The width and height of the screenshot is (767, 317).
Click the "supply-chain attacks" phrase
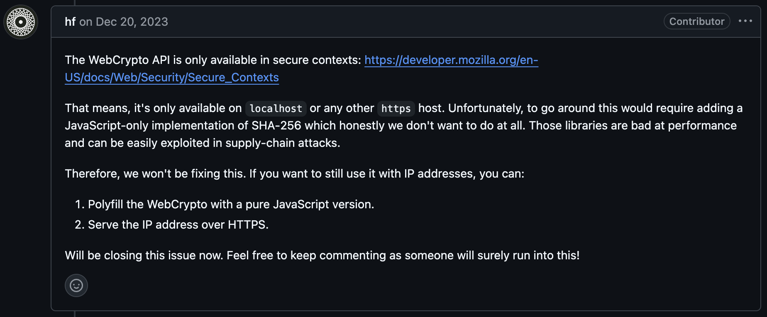tap(283, 143)
